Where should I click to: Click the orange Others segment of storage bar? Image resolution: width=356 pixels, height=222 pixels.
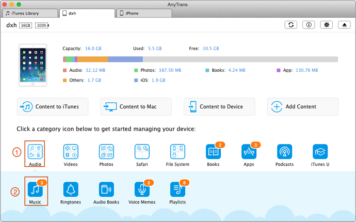(x=92, y=59)
